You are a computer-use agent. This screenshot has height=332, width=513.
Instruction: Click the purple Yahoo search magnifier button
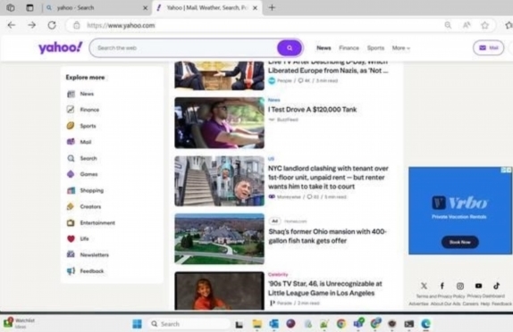tap(290, 48)
